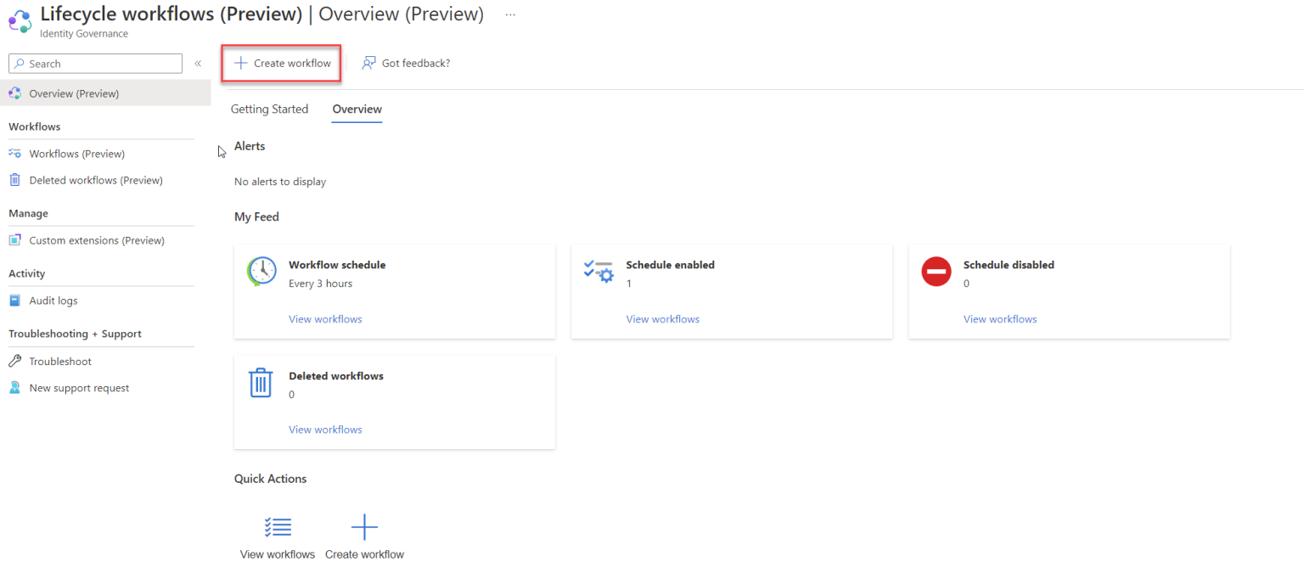Click the View workflows list icon under Quick Actions
The image size is (1304, 584).
click(278, 526)
